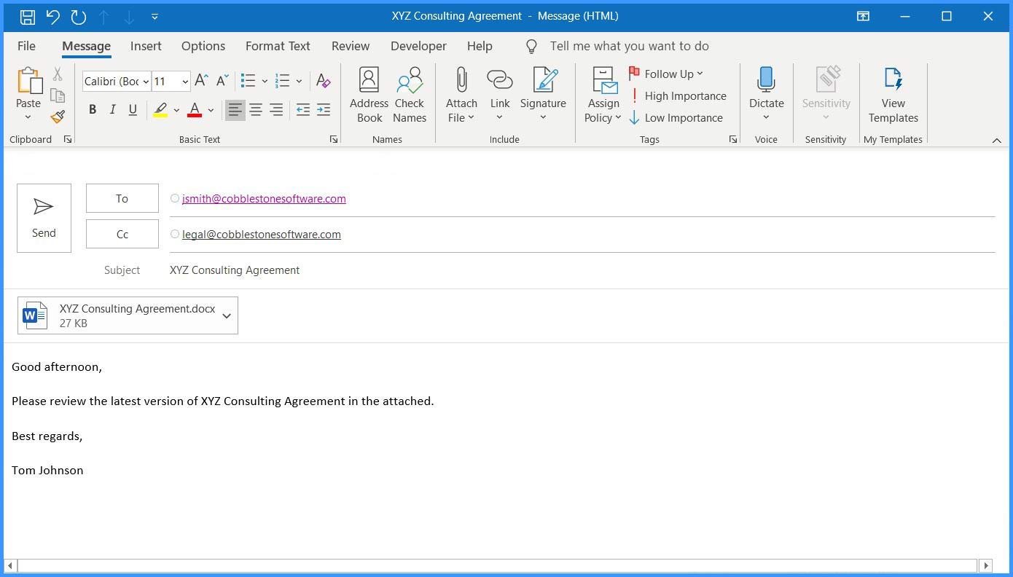Attach a file to the email
This screenshot has height=577, width=1013.
click(461, 93)
